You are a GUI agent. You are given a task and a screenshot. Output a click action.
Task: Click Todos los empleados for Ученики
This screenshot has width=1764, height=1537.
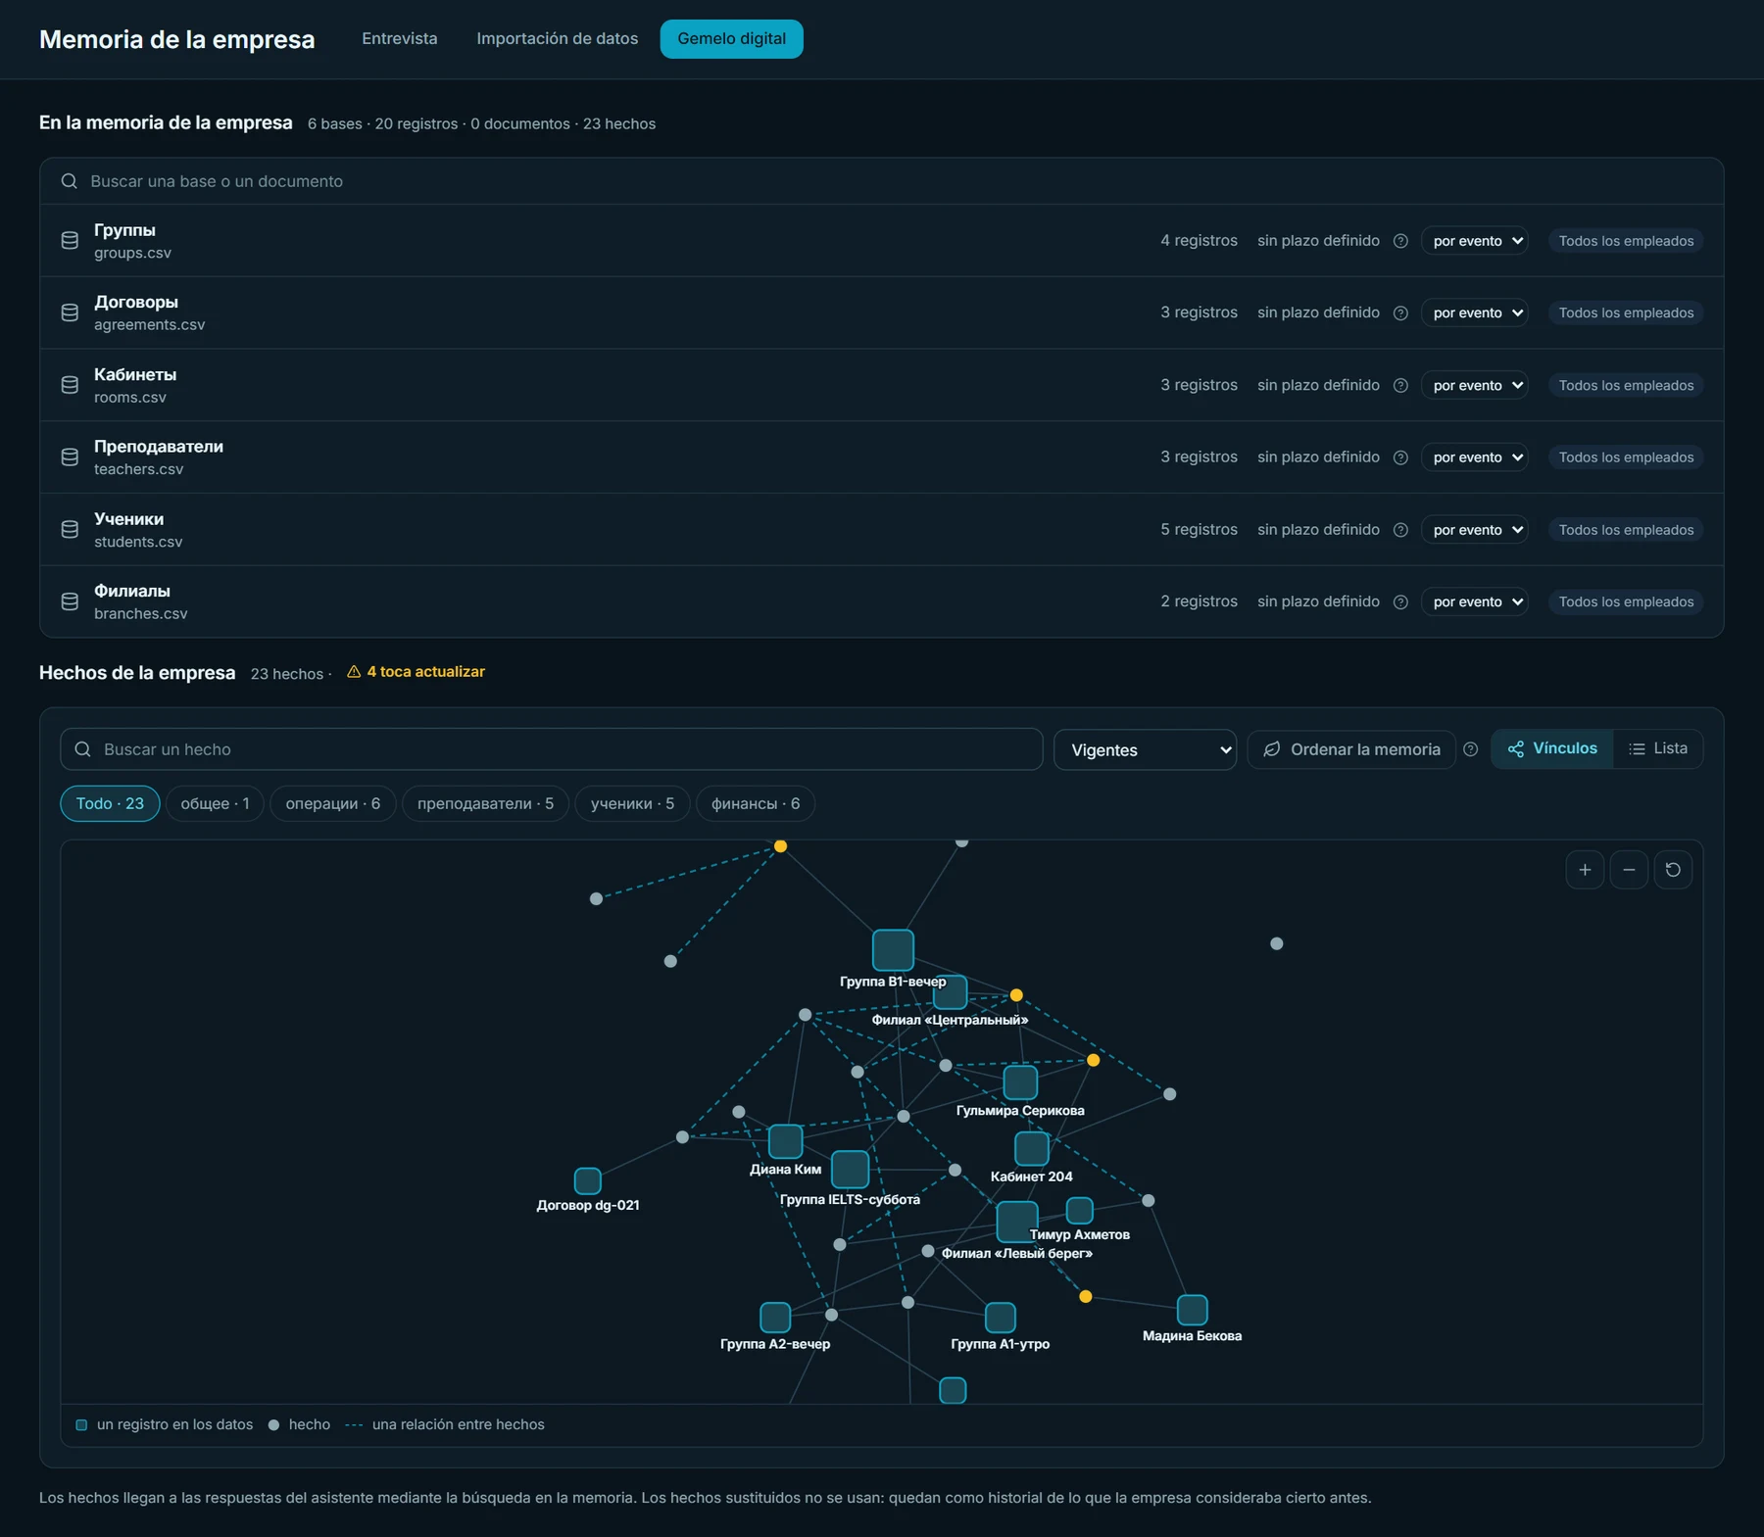[1626, 530]
